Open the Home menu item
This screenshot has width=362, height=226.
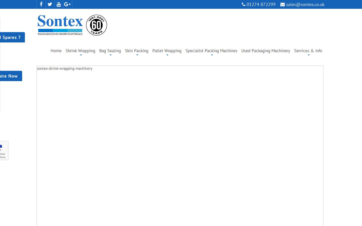tap(56, 51)
